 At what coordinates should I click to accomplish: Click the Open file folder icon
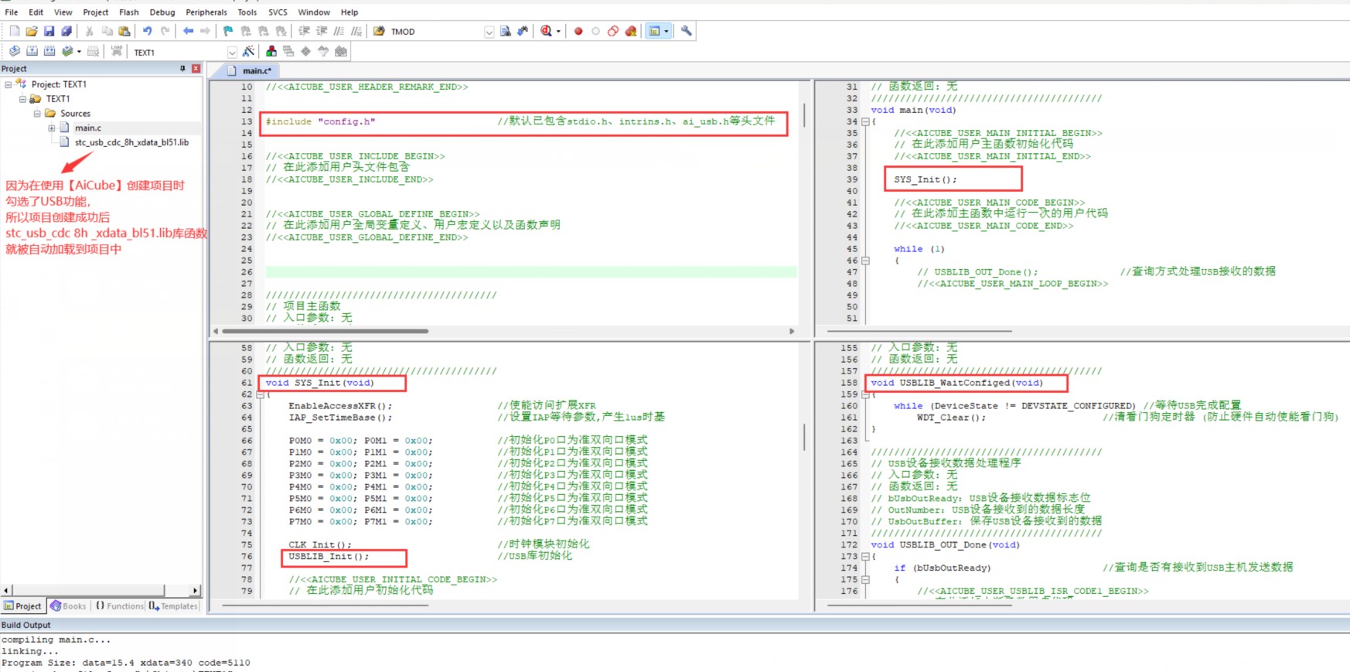(x=32, y=31)
